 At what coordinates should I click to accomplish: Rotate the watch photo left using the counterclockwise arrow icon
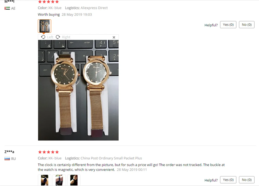coord(43,37)
